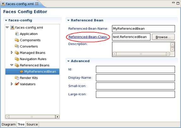Collapse the faces-config.xml root node
The image size is (181, 128).
[7, 27]
